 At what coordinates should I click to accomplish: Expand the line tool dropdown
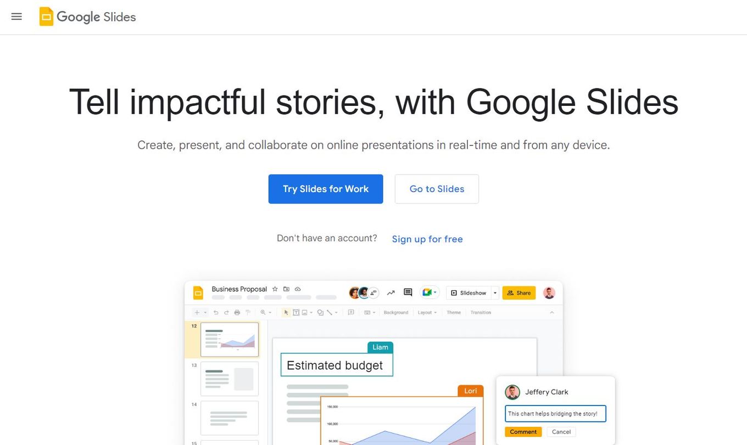coord(336,312)
